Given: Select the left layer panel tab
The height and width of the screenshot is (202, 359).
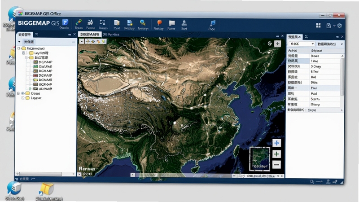Looking at the screenshot, I should (x=25, y=35).
